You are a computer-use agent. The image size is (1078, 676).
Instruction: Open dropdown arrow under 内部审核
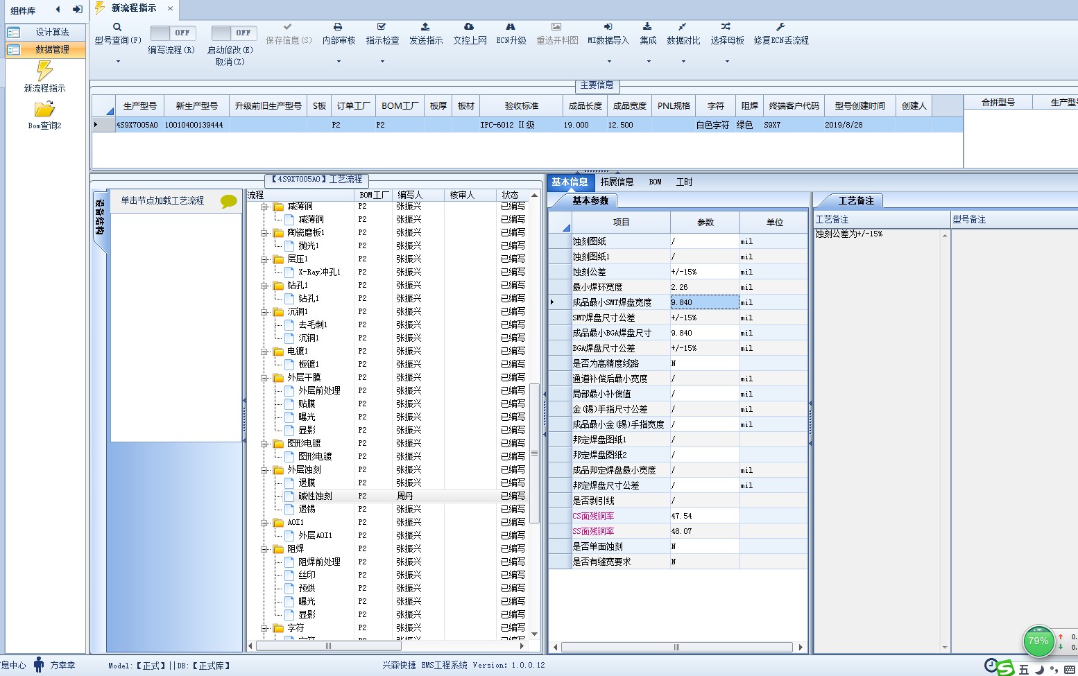tap(339, 62)
